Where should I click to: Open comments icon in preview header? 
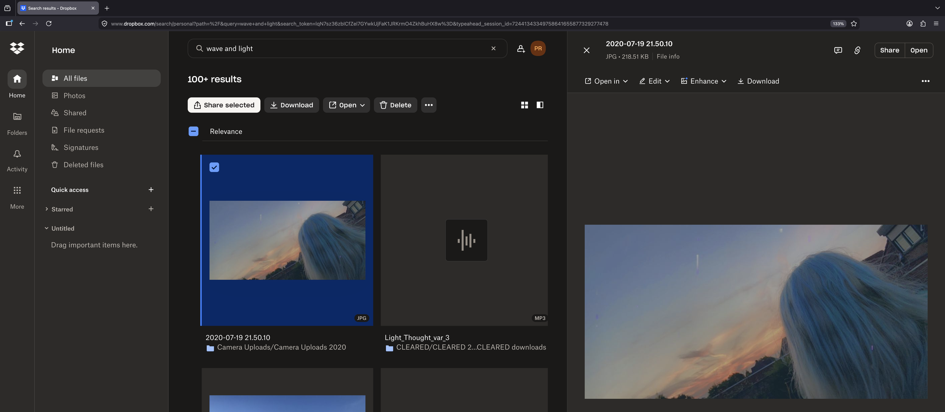coord(838,50)
